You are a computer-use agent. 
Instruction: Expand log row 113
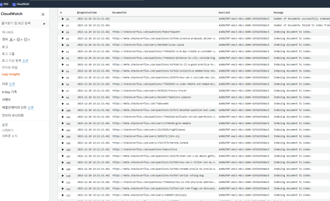[x=63, y=195]
